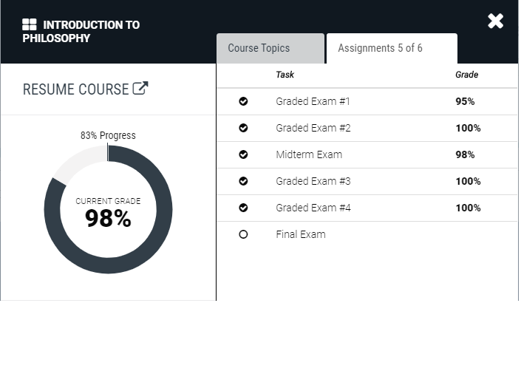521x371 pixels.
Task: Click the checkmark icon beside Midterm Exam
Action: [x=243, y=154]
